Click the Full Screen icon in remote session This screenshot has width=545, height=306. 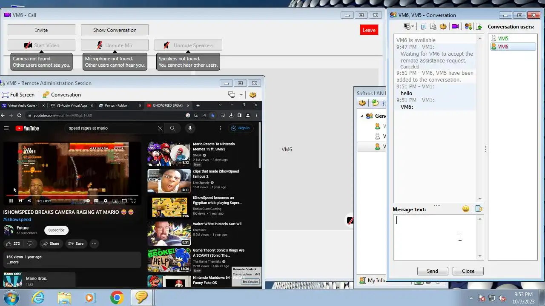(x=5, y=95)
